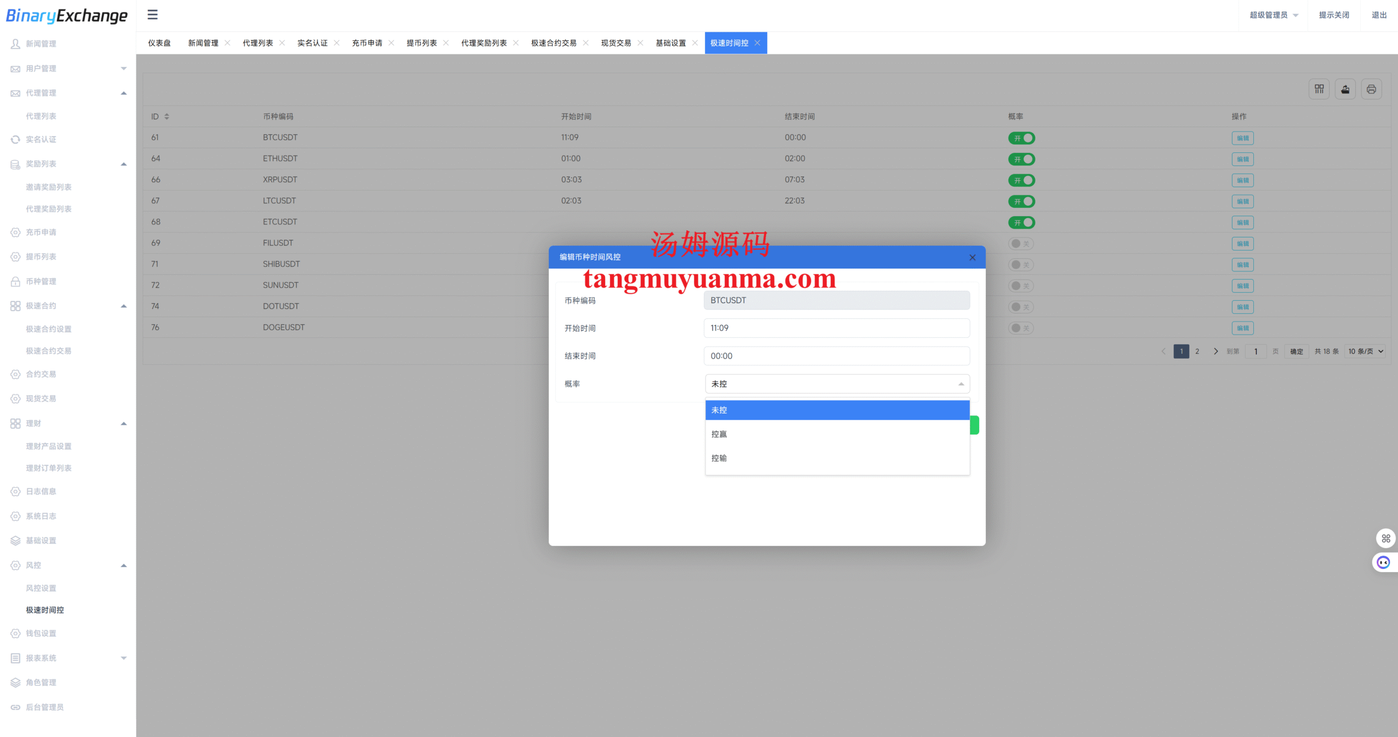
Task: Select 控赢 from the dropdown list
Action: pos(837,434)
